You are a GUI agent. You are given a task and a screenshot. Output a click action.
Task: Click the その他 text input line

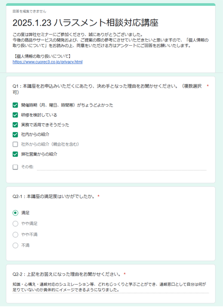pyautogui.click(x=122, y=167)
